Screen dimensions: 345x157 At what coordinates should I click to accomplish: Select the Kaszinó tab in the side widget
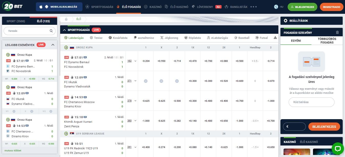290,142
